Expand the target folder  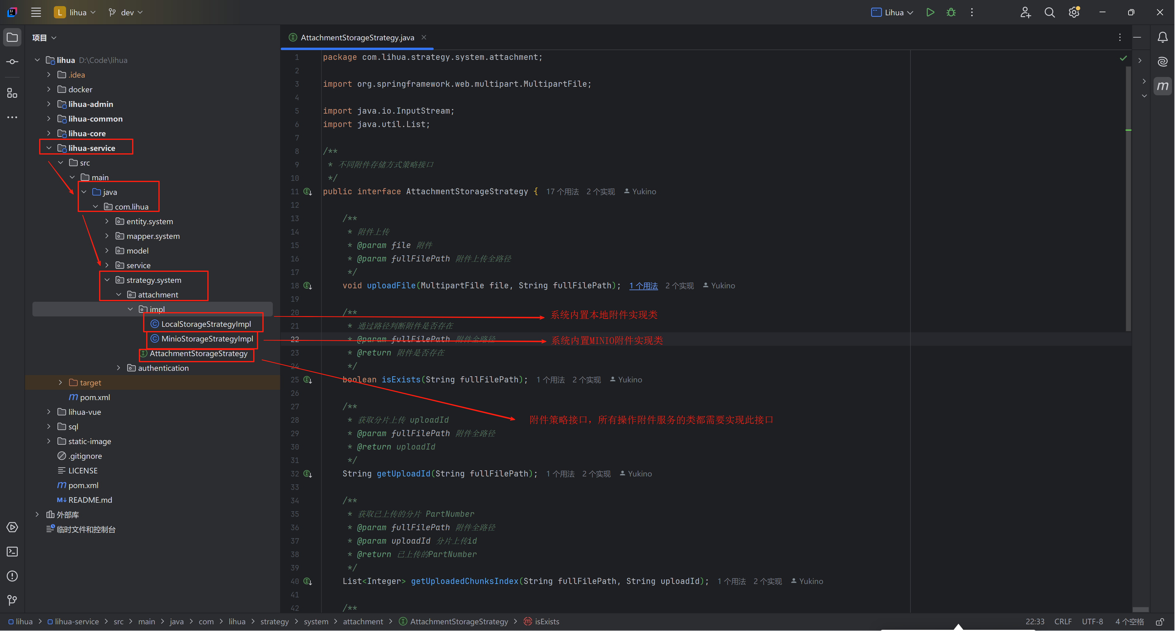point(60,383)
